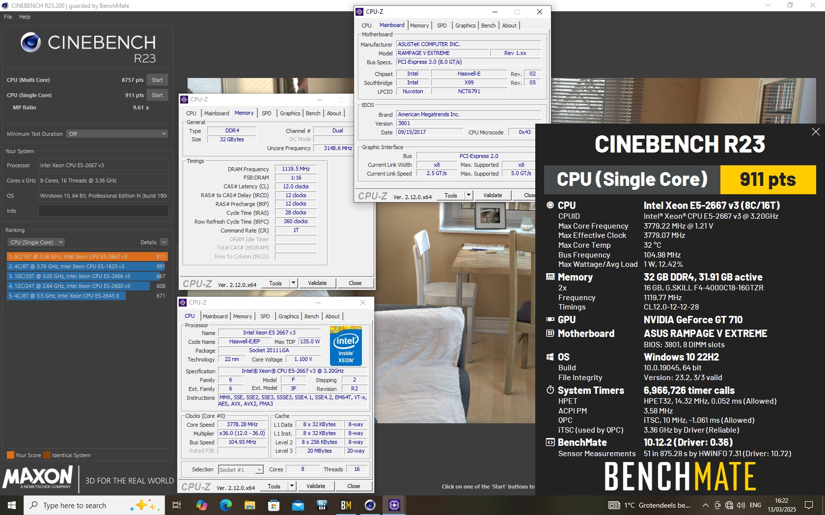The image size is (825, 515).
Task: Click the CPU-Z title icon in Mainboard window
Action: tap(359, 12)
